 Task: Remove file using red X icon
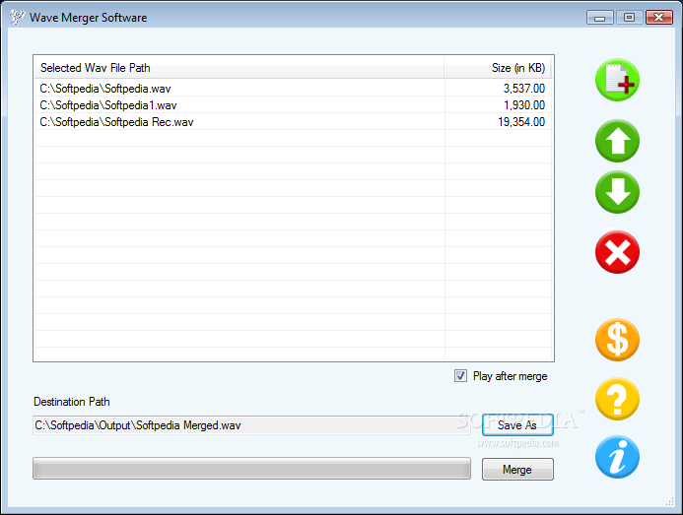pos(617,252)
